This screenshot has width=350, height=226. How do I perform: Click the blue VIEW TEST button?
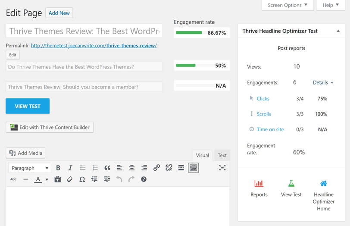[x=28, y=106]
